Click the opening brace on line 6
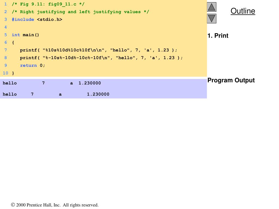The width and height of the screenshot is (279, 209). pyautogui.click(x=13, y=42)
